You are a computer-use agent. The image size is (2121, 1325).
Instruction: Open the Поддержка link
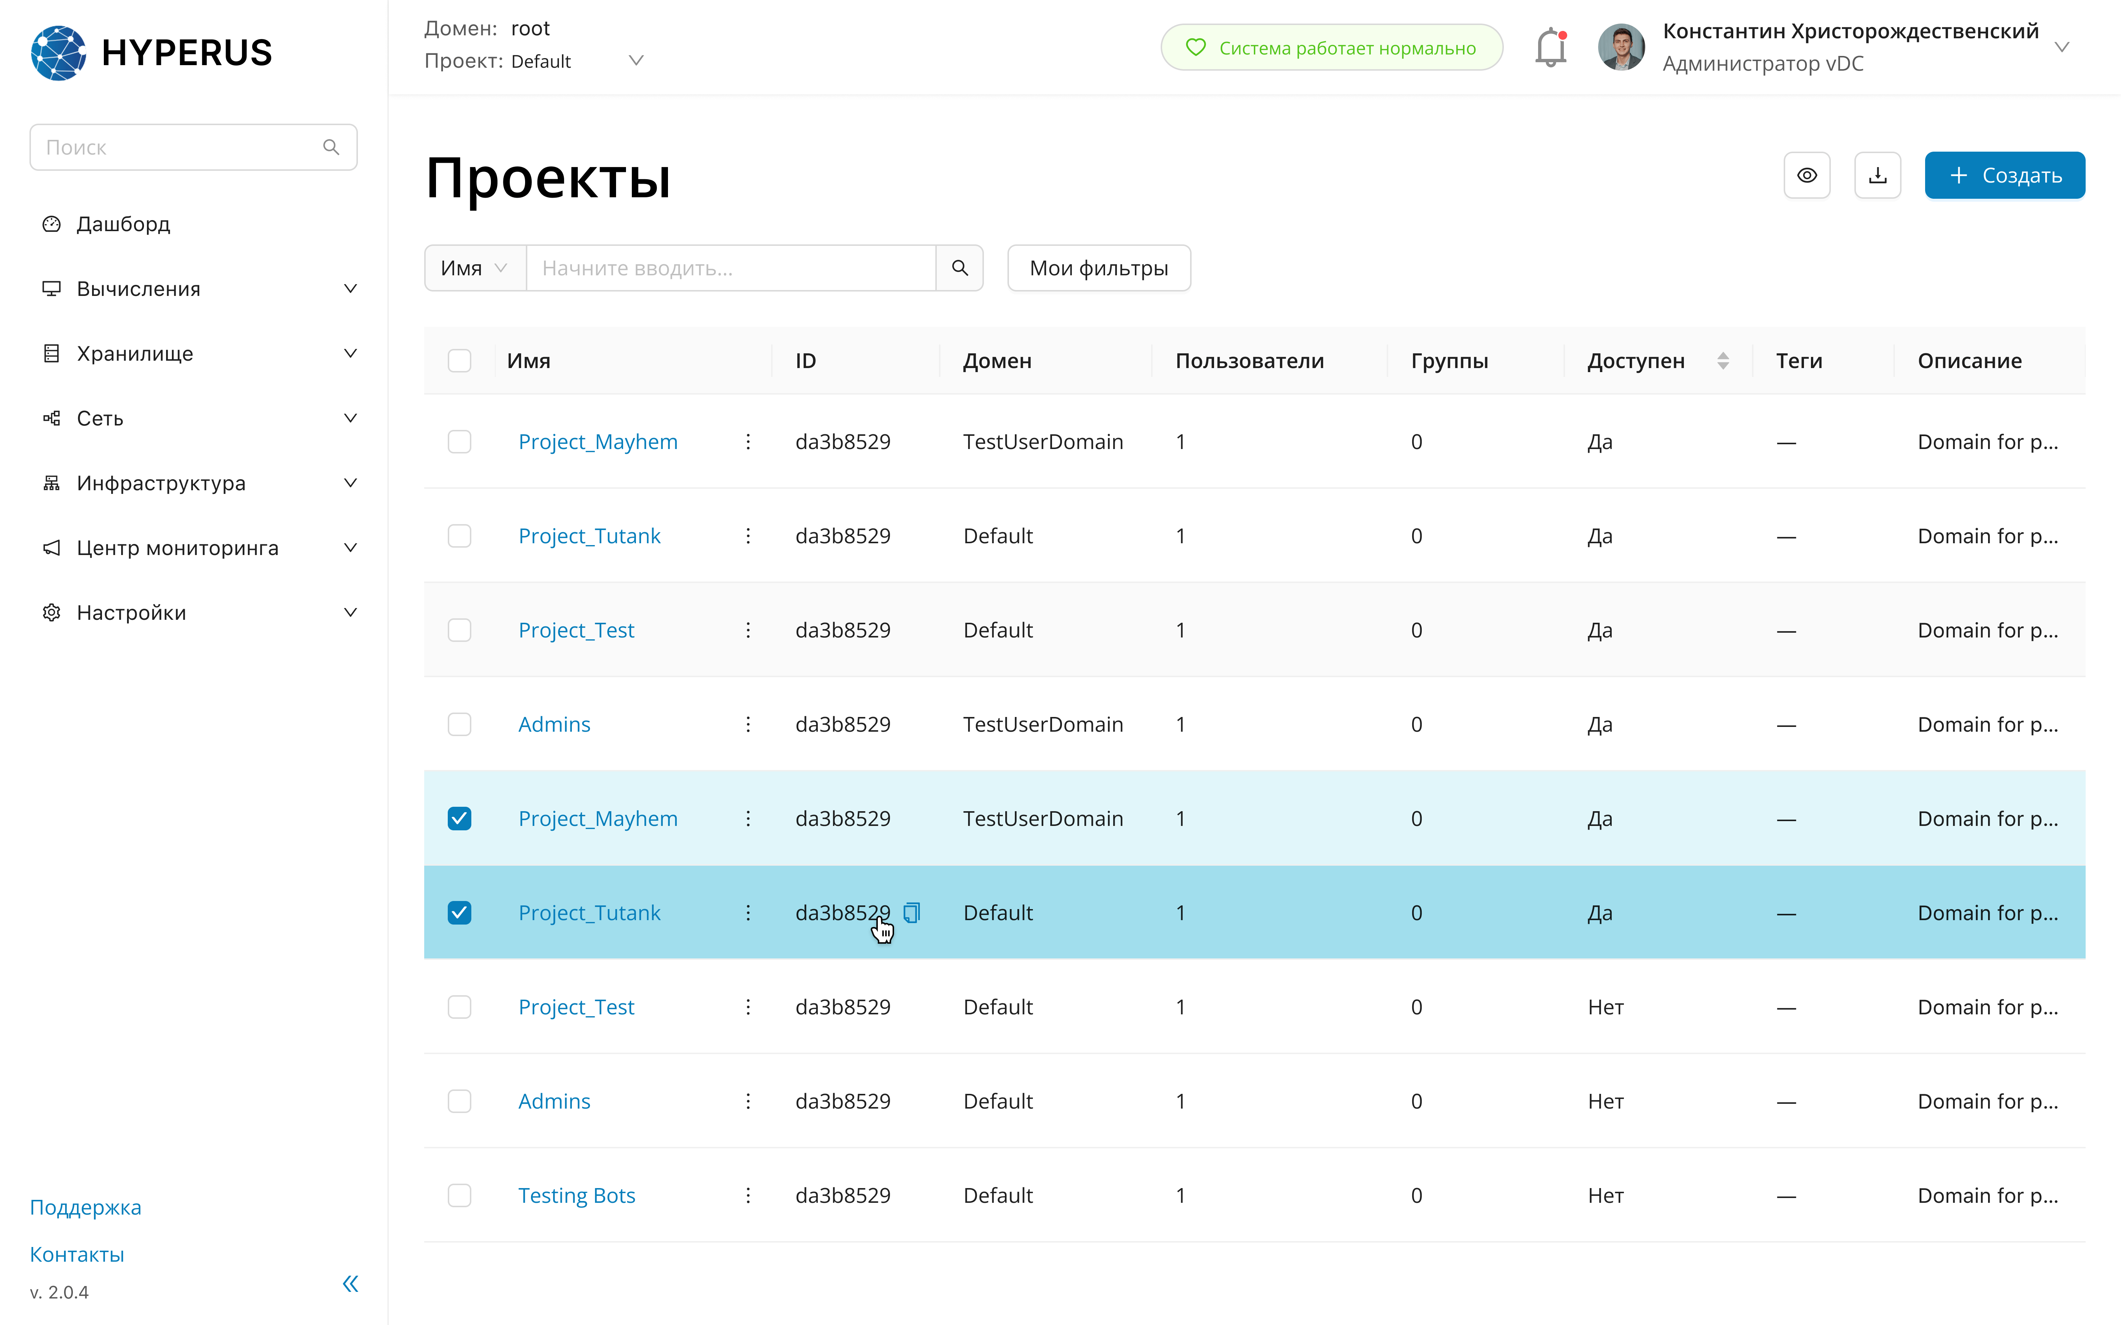[x=85, y=1208]
